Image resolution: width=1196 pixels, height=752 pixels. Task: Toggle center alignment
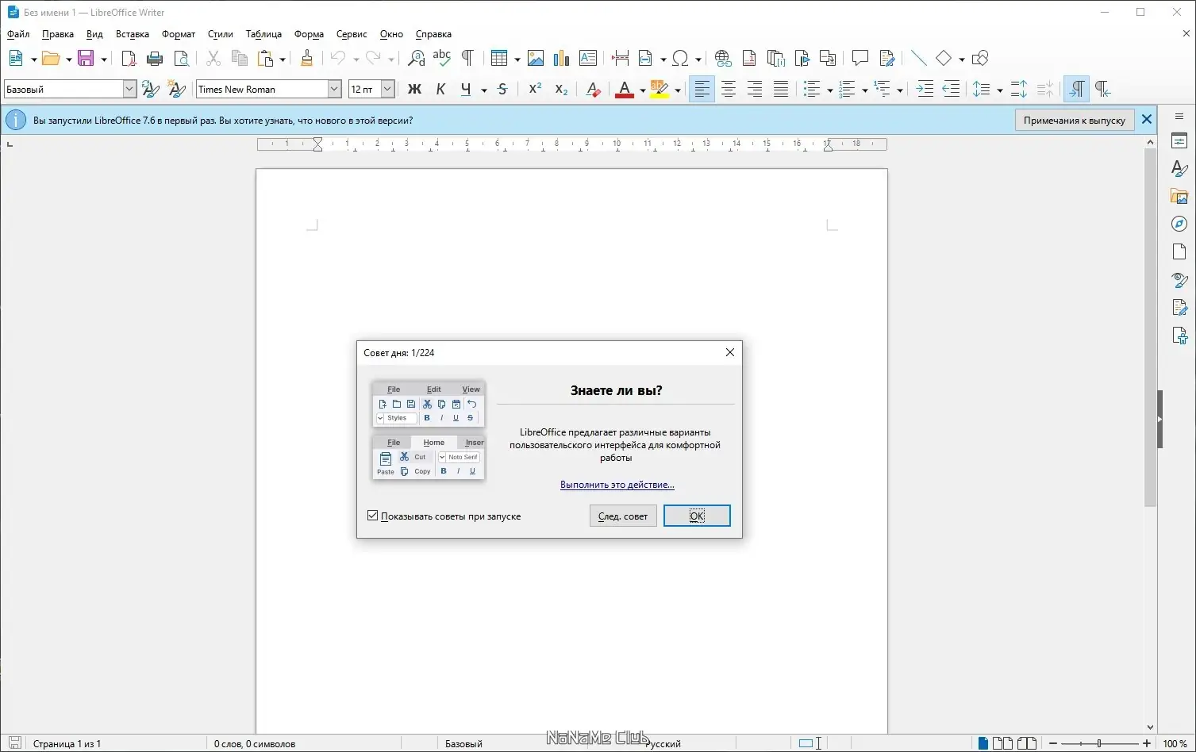pos(729,89)
